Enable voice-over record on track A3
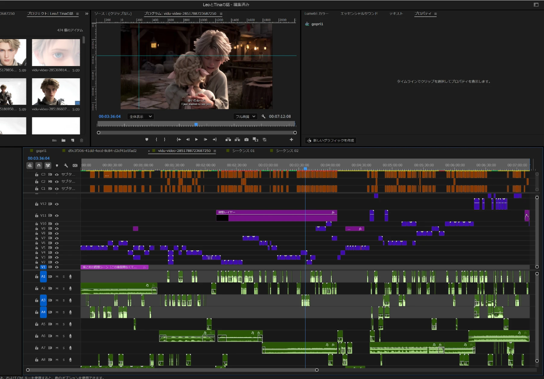The width and height of the screenshot is (544, 379). [x=70, y=300]
